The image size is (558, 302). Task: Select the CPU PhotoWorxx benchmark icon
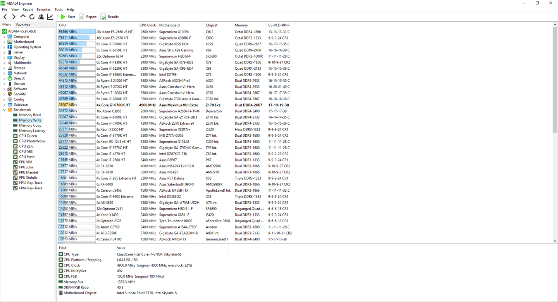click(15, 141)
